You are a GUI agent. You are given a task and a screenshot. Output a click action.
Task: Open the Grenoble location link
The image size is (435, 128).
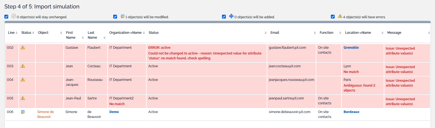coord(351,48)
